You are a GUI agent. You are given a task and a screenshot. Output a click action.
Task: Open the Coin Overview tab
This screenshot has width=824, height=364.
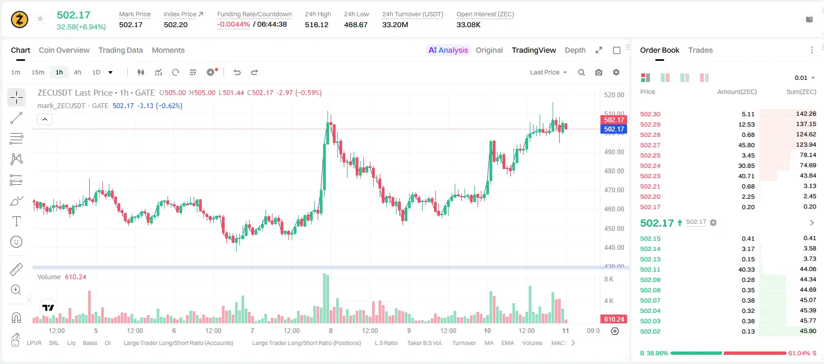[x=64, y=50]
